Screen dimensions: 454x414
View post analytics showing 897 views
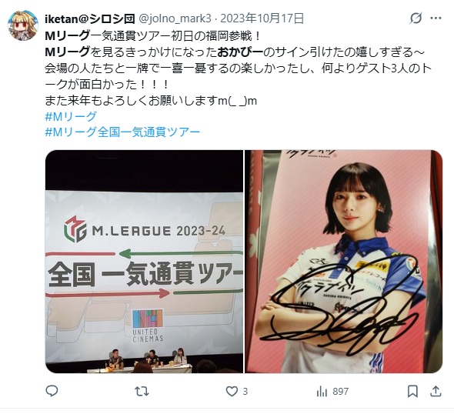point(332,392)
